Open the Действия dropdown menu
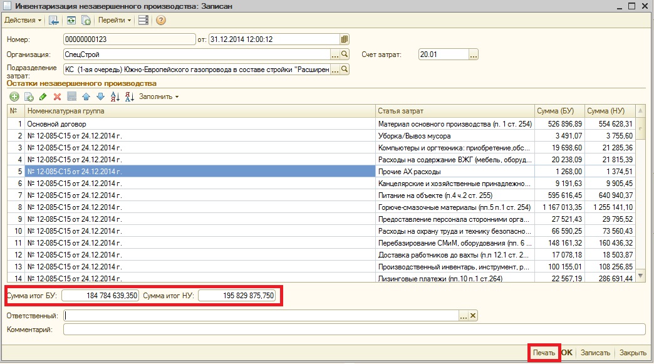 (x=23, y=20)
